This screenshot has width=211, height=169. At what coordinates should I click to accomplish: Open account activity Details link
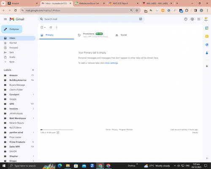pos(195,133)
